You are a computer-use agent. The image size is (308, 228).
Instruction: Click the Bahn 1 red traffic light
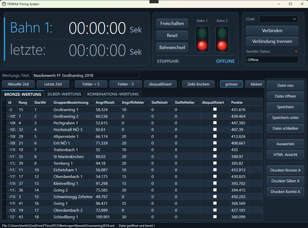[x=202, y=45]
